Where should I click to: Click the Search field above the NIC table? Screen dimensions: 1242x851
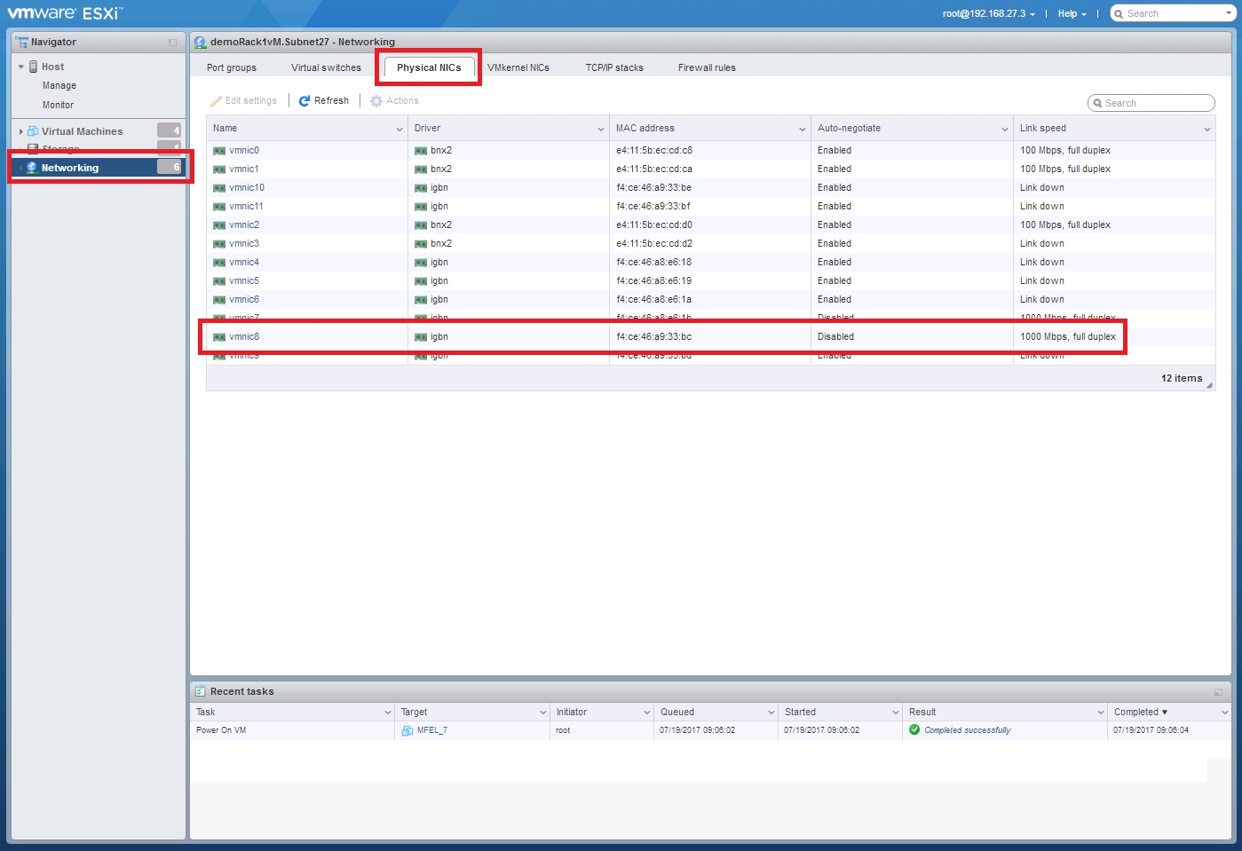[1151, 103]
